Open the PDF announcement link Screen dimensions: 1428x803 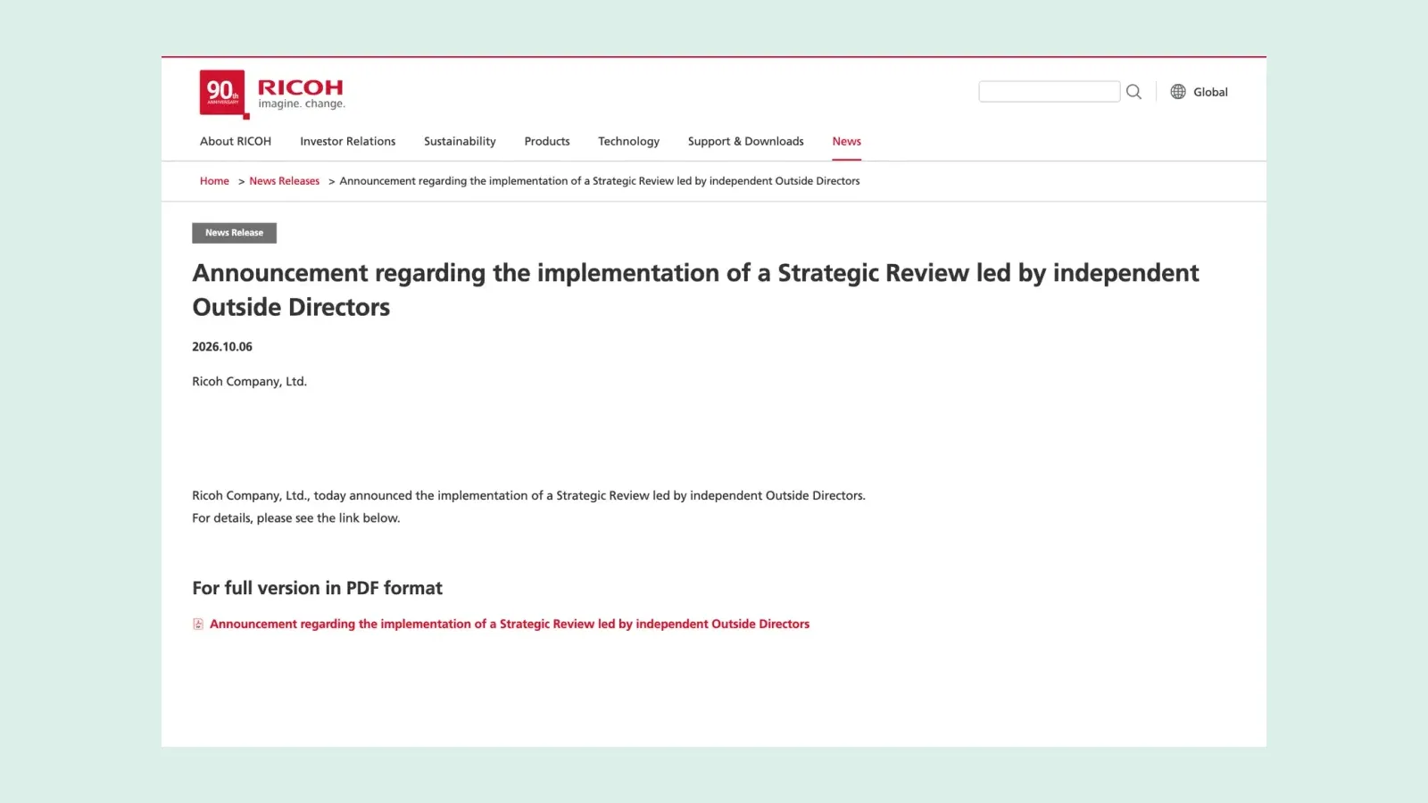point(510,625)
